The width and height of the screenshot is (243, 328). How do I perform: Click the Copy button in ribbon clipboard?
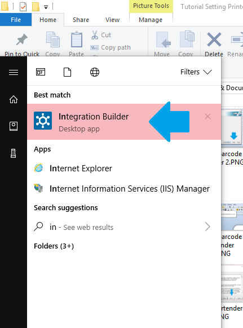pyautogui.click(x=52, y=45)
